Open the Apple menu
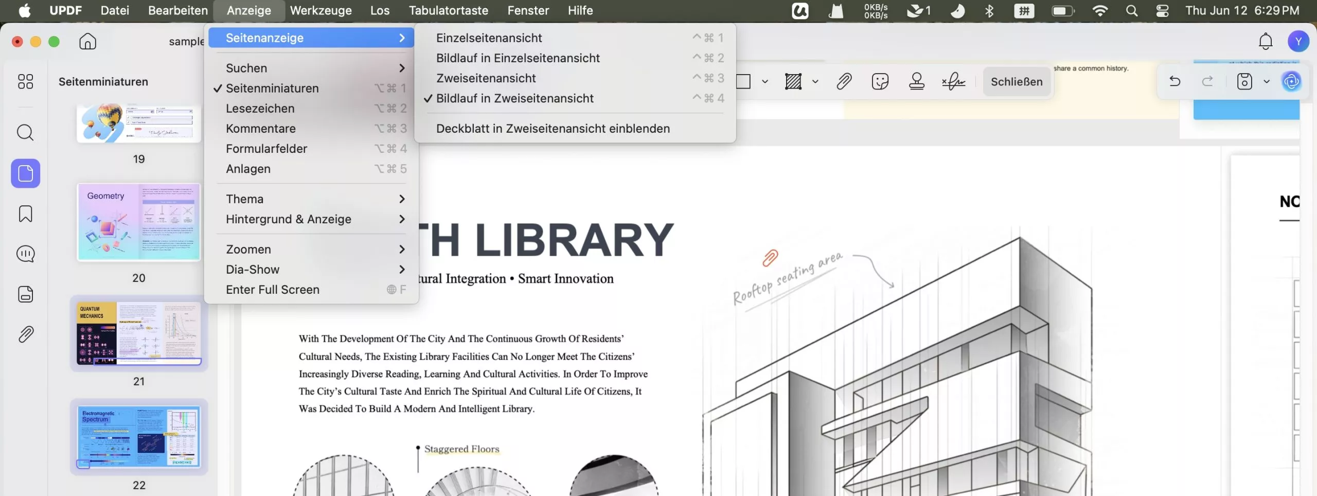The width and height of the screenshot is (1317, 496). (24, 10)
